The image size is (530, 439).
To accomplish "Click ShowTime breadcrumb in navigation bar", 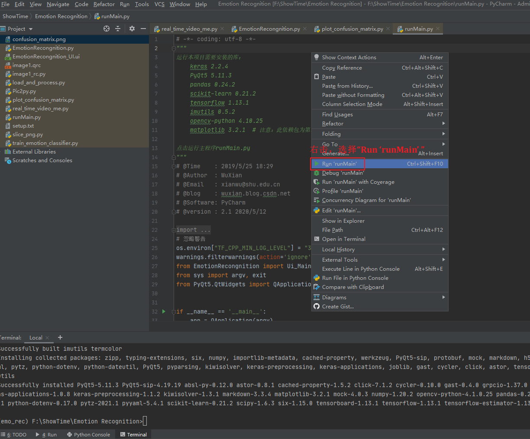I will (x=15, y=16).
